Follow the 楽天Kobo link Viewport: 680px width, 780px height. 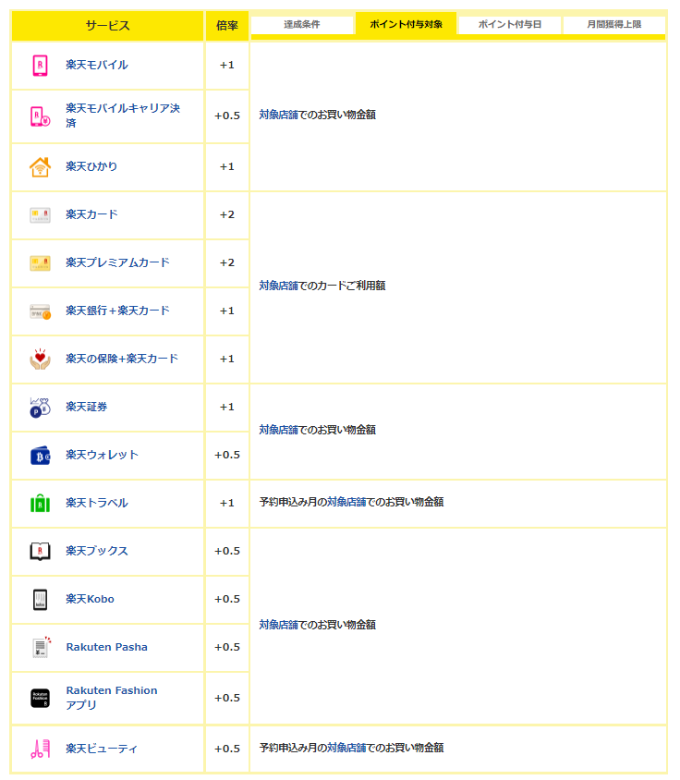tap(90, 599)
